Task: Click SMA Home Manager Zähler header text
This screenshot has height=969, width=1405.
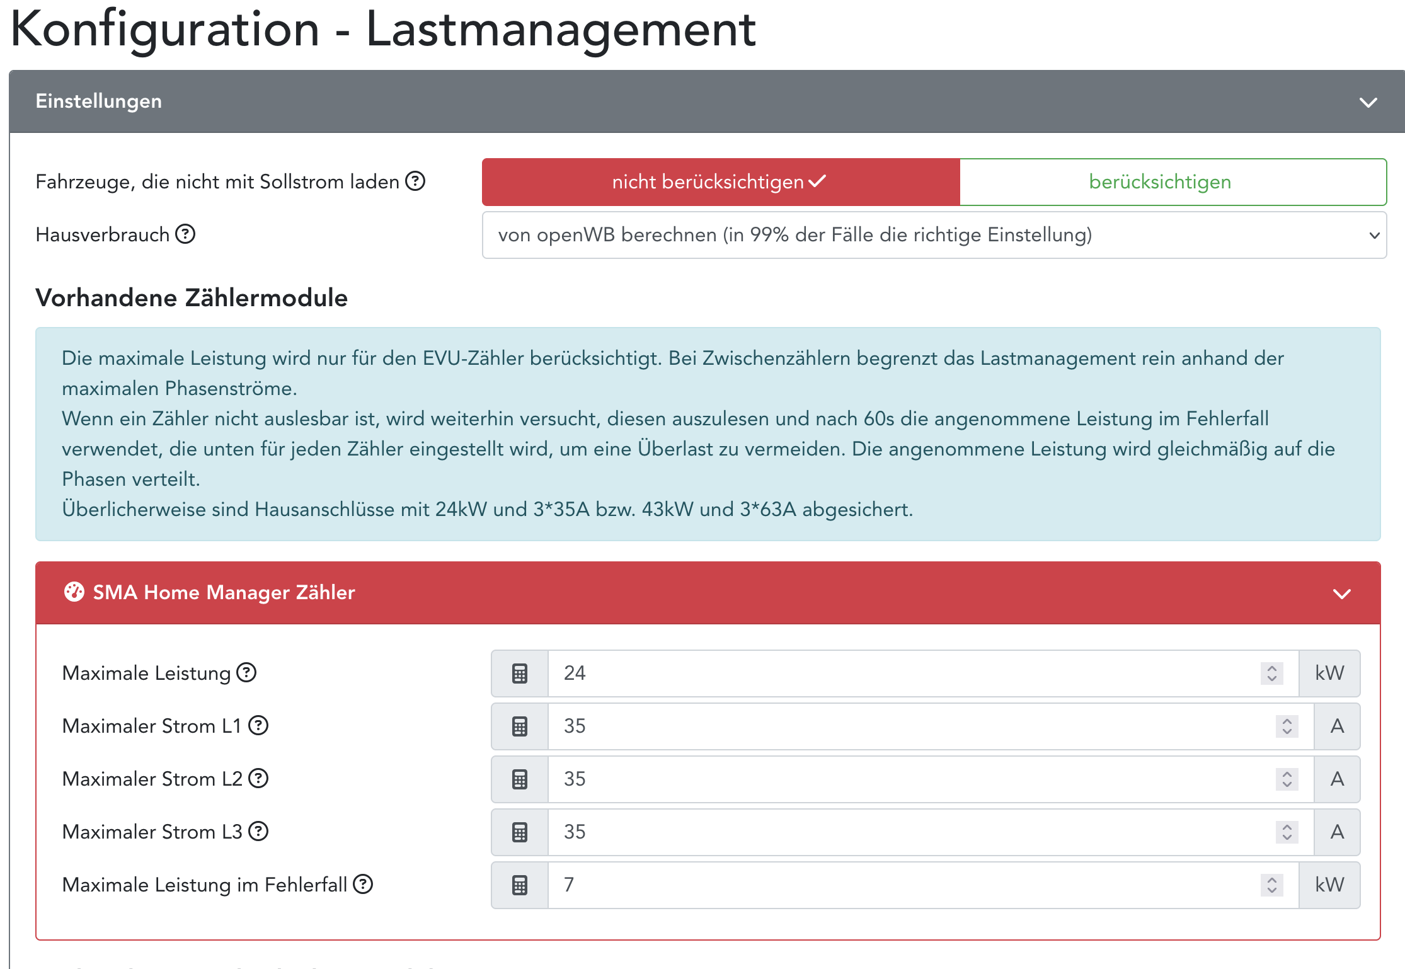Action: click(224, 592)
